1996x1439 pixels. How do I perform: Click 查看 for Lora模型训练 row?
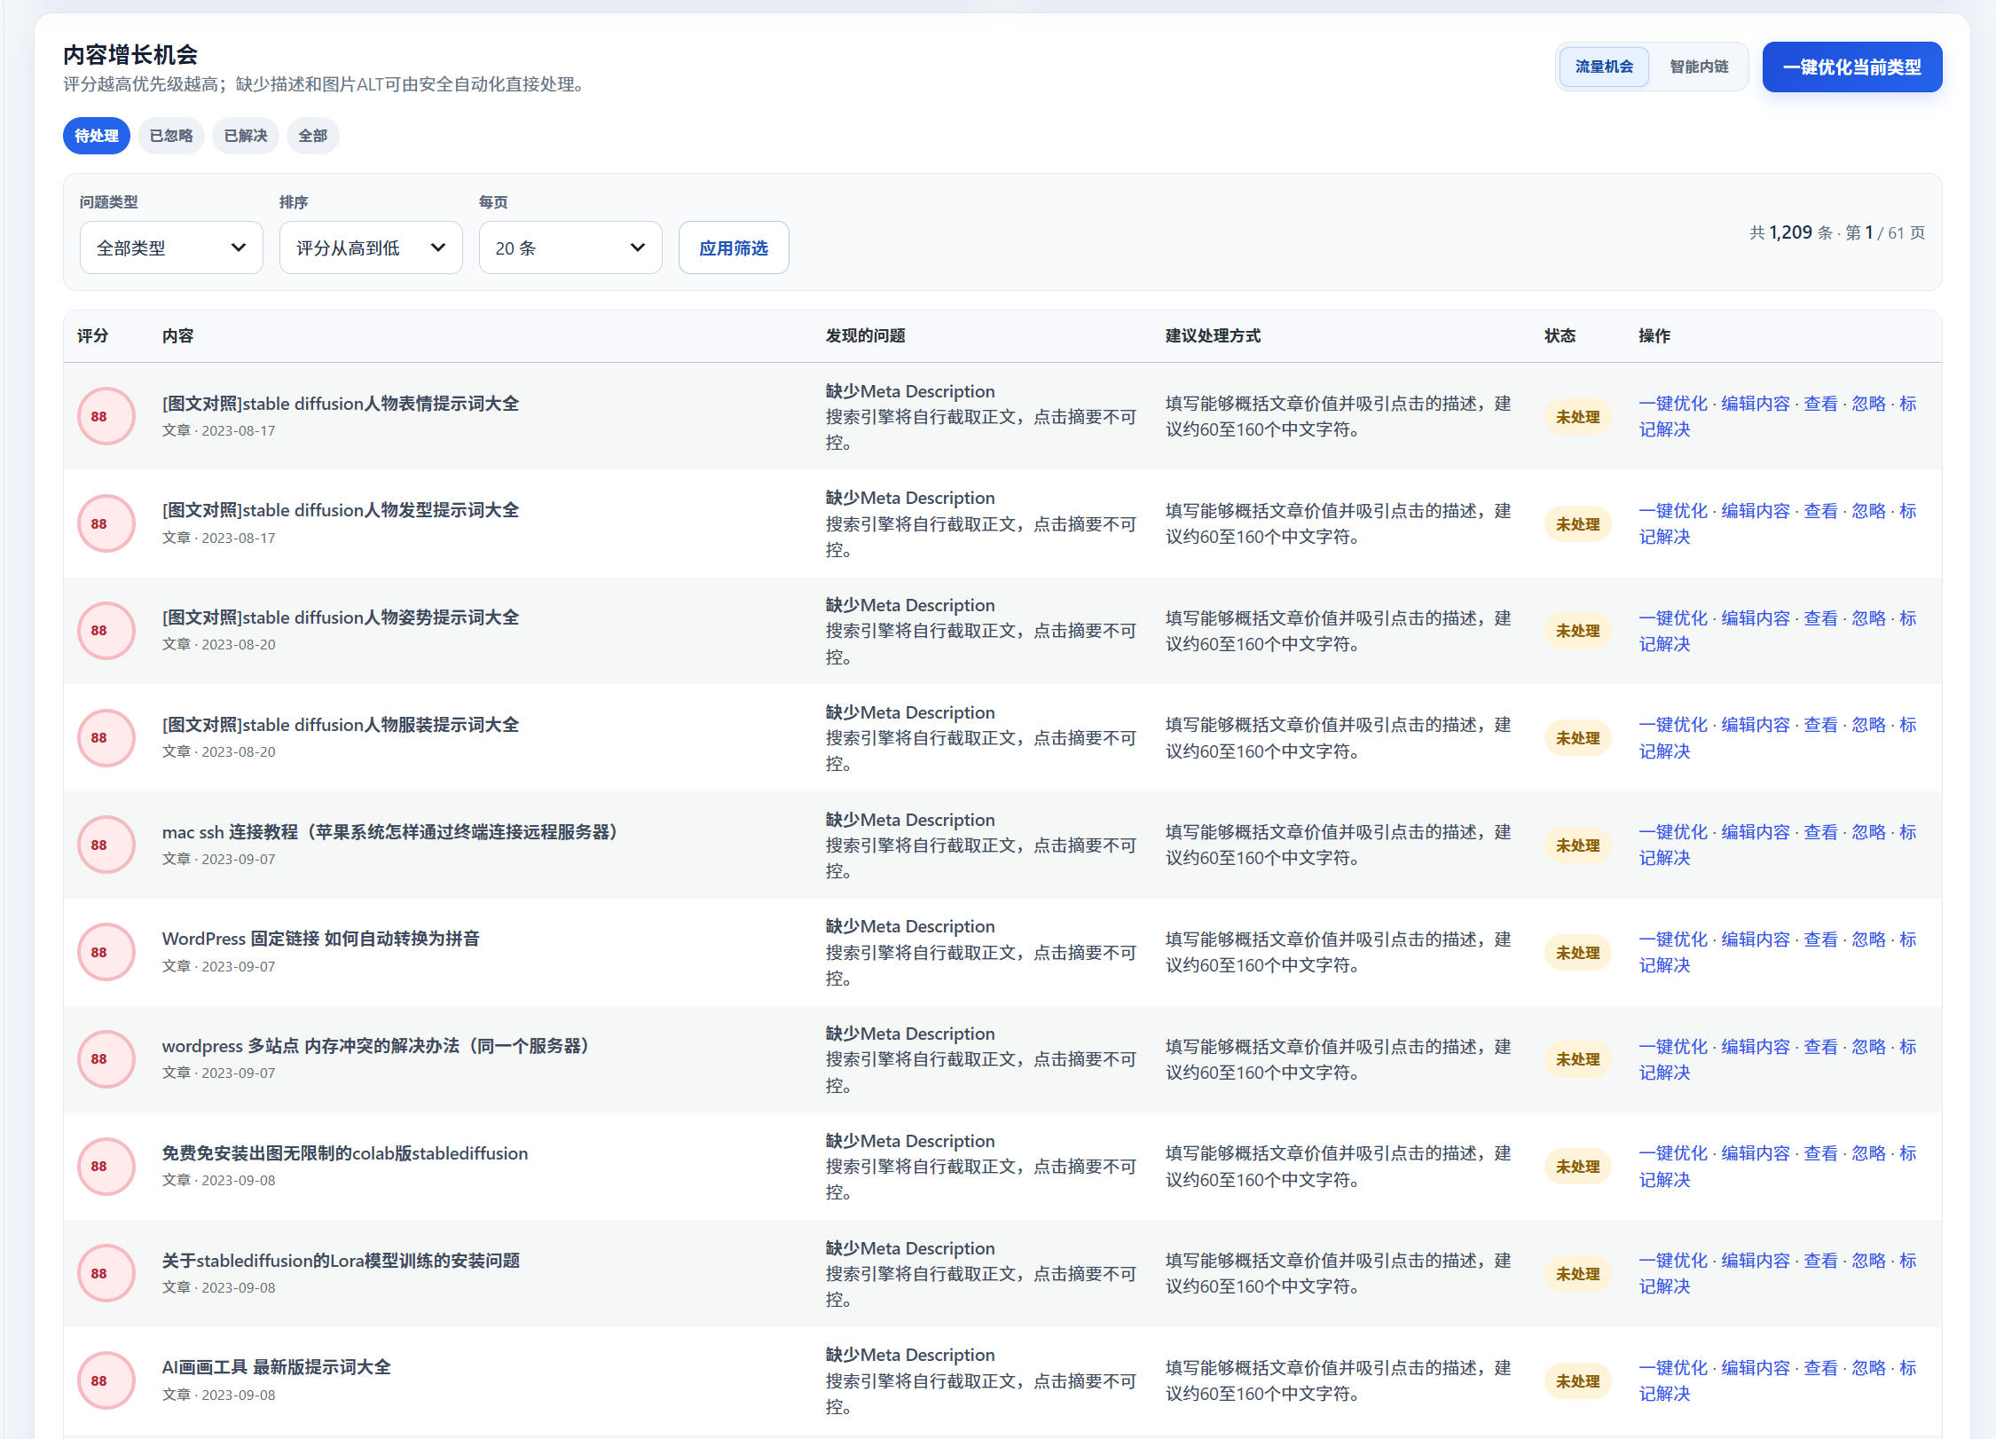pyautogui.click(x=1821, y=1261)
